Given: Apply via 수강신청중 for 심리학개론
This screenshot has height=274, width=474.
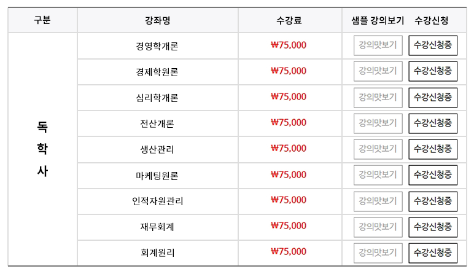Looking at the screenshot, I should click(x=433, y=98).
